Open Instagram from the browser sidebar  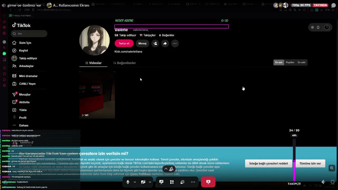click(4, 59)
